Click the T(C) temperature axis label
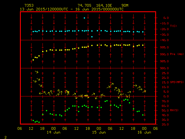Image resolution: width=185 pixels, height=139 pixels. pyautogui.click(x=173, y=26)
